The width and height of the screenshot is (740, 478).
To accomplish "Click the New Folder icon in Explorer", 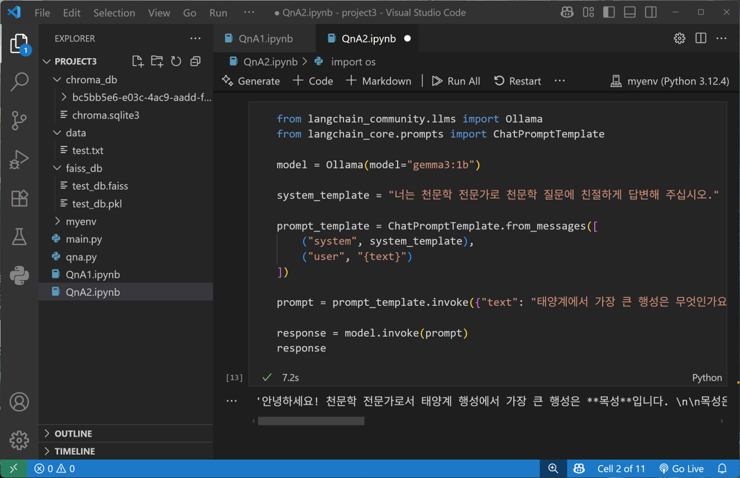I will pyautogui.click(x=157, y=61).
